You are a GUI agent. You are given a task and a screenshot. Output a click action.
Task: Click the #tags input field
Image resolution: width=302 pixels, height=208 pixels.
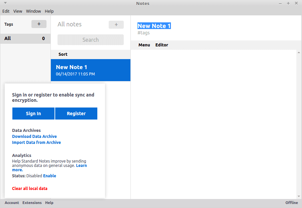[144, 33]
